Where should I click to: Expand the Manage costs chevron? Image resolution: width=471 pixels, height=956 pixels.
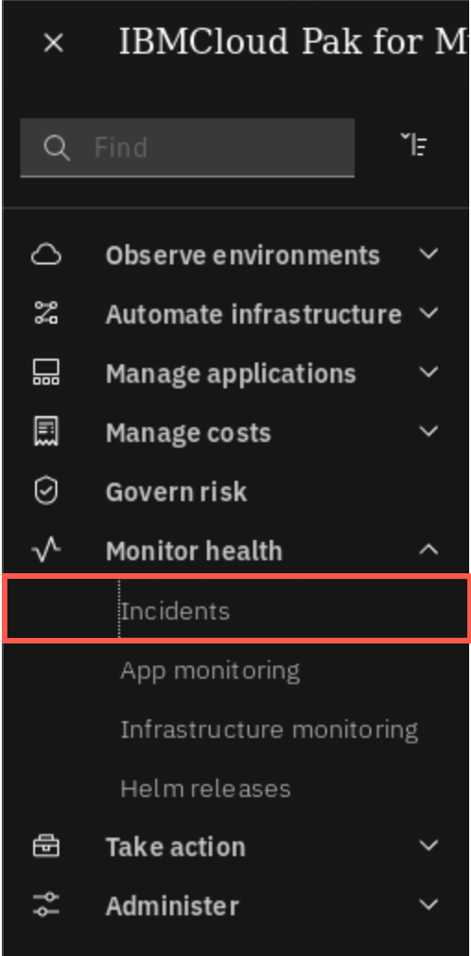tap(429, 432)
